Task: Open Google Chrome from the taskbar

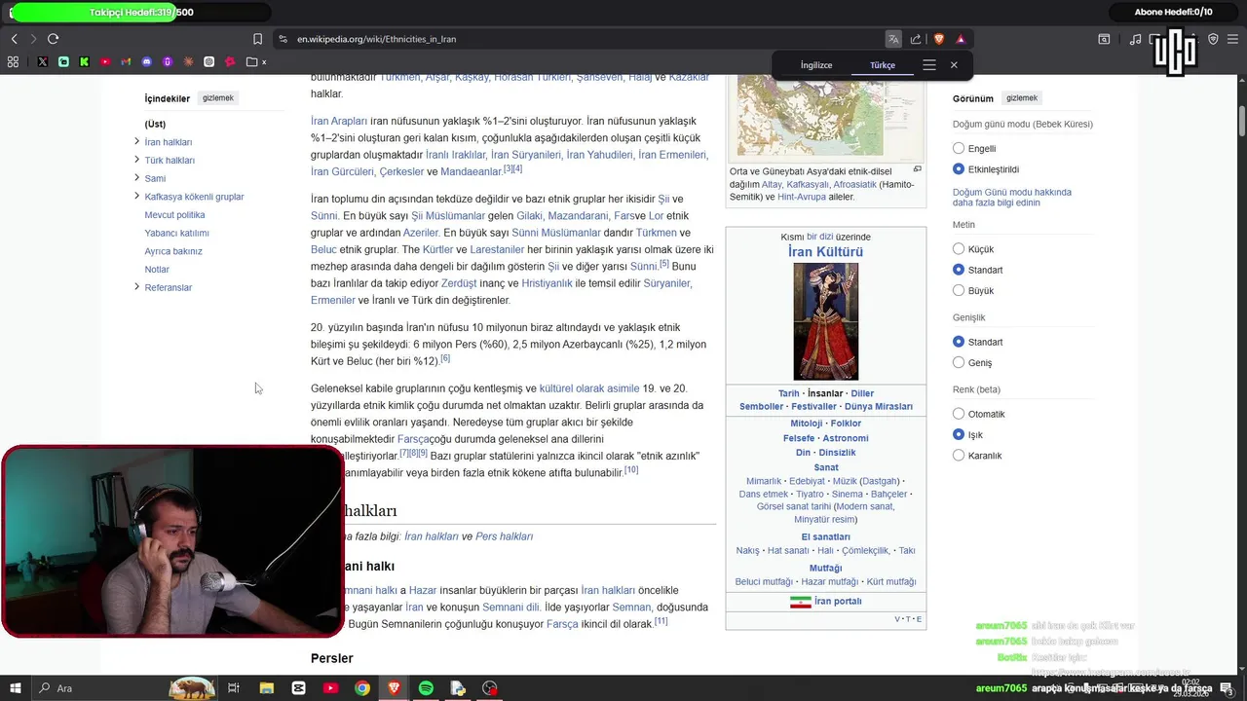Action: 362,688
